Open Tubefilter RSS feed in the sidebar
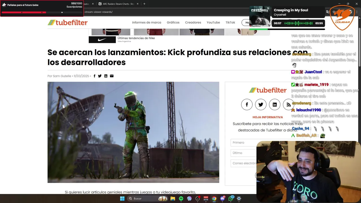The width and height of the screenshot is (361, 203). [289, 105]
